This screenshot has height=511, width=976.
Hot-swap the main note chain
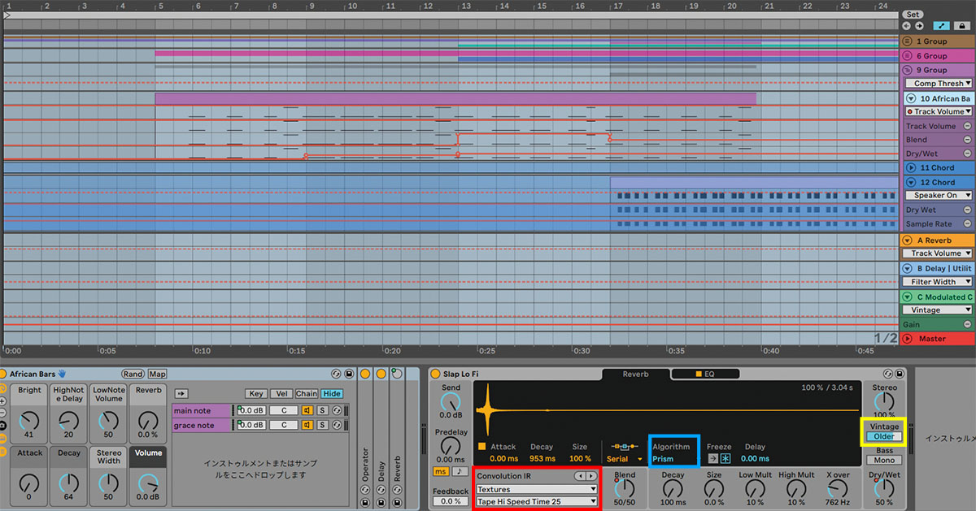(x=335, y=411)
